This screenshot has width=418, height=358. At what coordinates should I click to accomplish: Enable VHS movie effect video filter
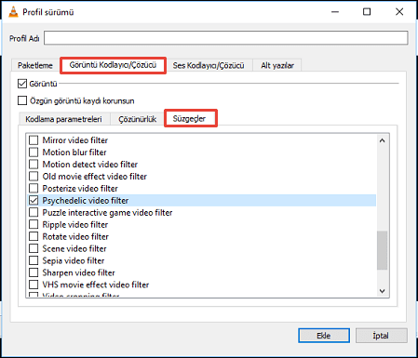tap(34, 285)
